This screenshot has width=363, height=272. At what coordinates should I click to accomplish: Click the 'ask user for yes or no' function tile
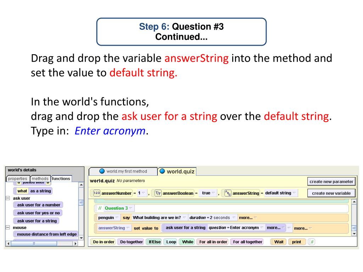coord(38,213)
